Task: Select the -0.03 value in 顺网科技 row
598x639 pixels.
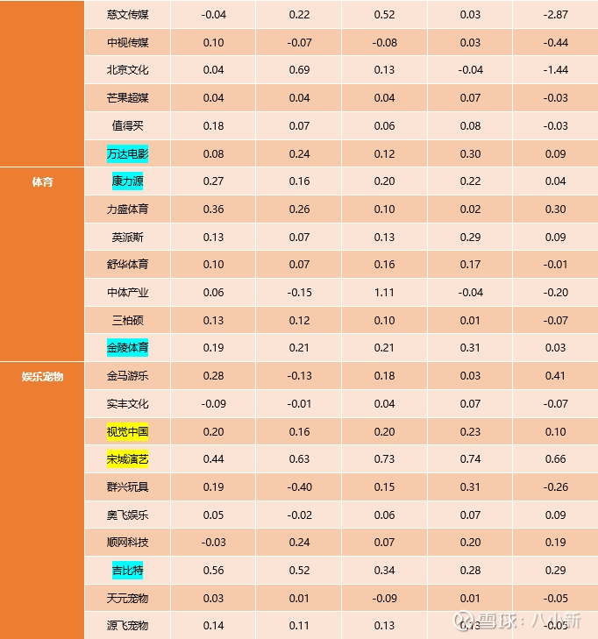Action: pos(214,543)
